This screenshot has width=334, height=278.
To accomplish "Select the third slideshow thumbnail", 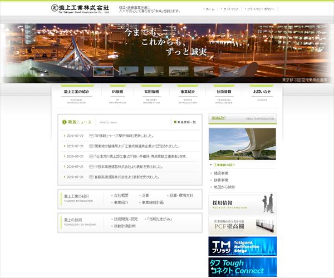I will click(x=154, y=71).
